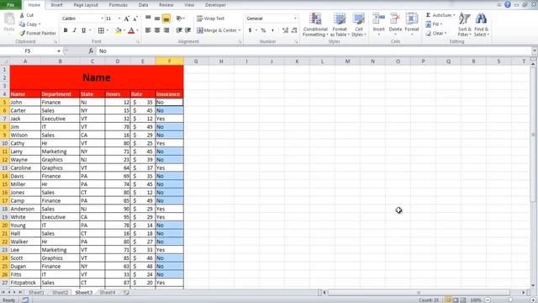538x303 pixels.
Task: Toggle Top Align alignment
Action: coord(148,19)
